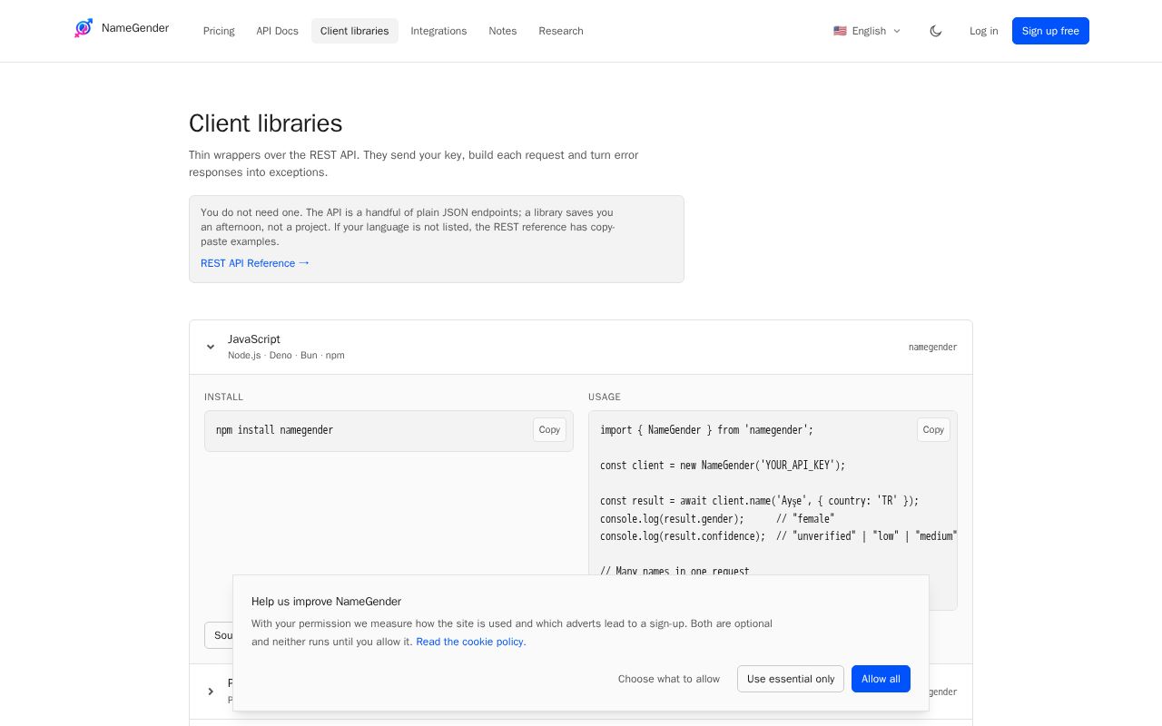This screenshot has width=1162, height=726.
Task: Choose Use essential only
Action: [791, 679]
